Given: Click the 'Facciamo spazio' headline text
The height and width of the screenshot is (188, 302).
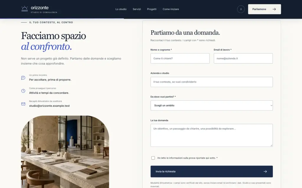Looking at the screenshot, I should (53, 36).
